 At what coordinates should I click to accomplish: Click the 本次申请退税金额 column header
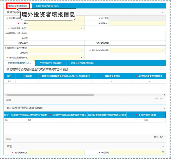pos(146,115)
